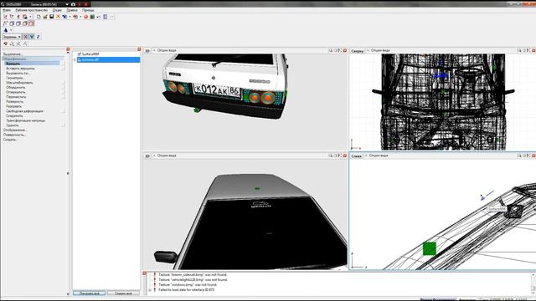Toggle the Y axis button

tap(32, 37)
